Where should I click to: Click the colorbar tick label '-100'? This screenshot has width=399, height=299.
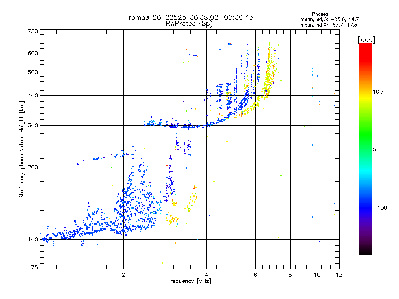380,208
